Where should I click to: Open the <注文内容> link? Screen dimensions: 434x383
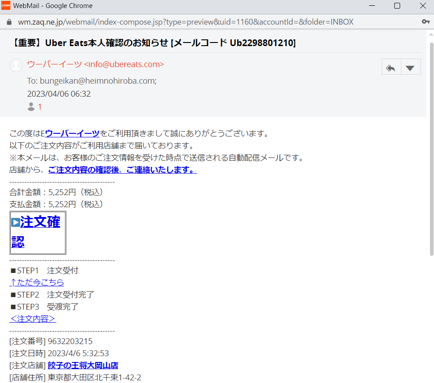(x=33, y=319)
